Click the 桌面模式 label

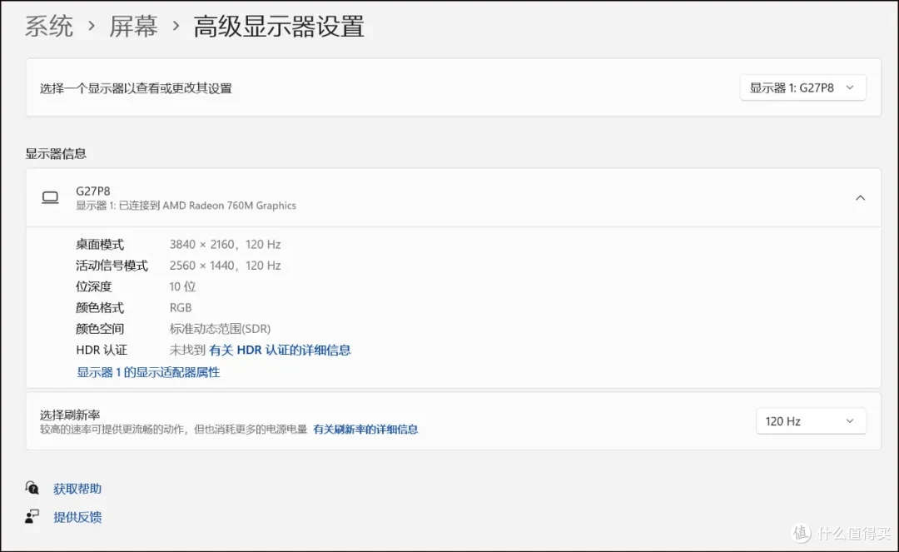coord(100,245)
